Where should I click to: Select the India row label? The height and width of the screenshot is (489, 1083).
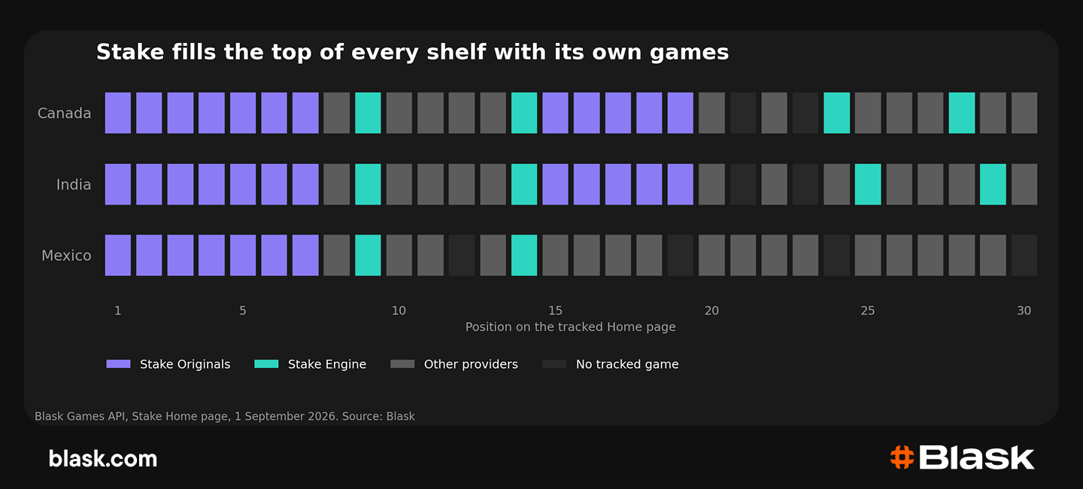pos(74,184)
